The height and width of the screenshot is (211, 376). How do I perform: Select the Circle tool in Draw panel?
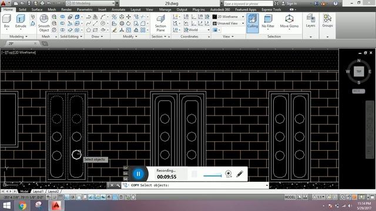click(x=103, y=23)
